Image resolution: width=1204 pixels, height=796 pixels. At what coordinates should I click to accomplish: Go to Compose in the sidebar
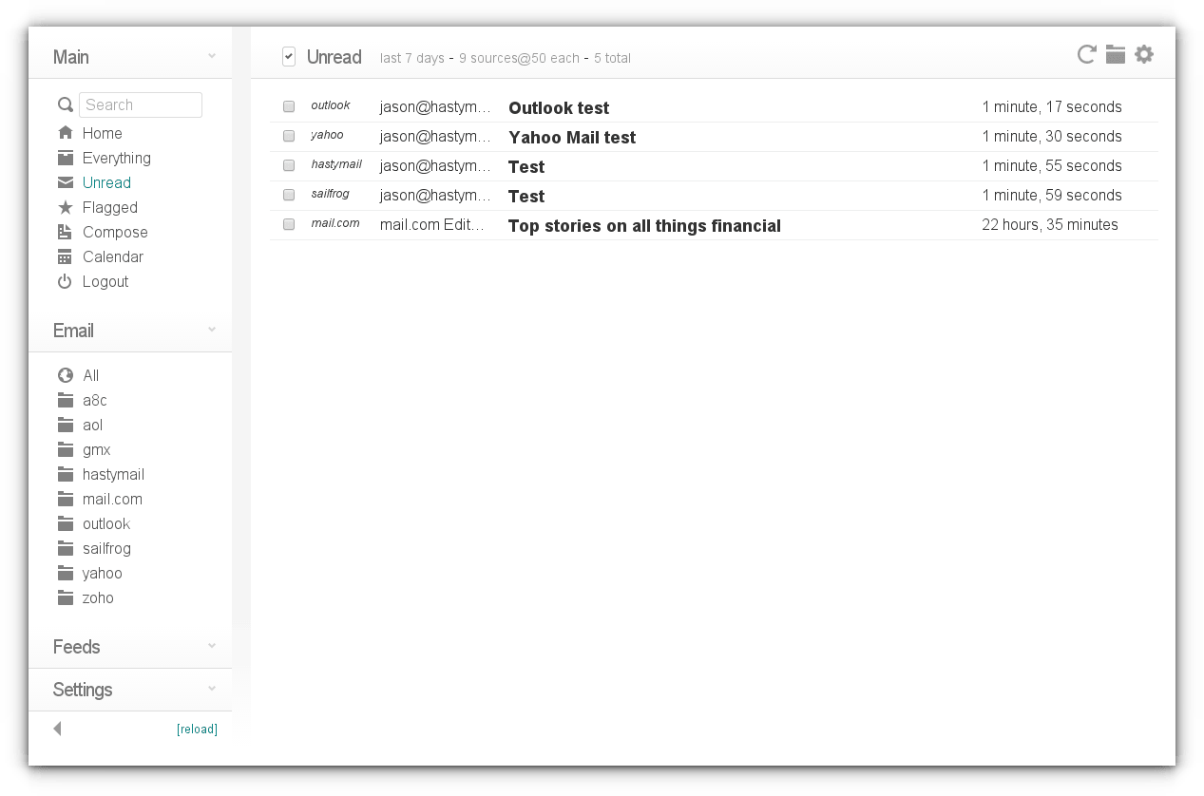[115, 232]
